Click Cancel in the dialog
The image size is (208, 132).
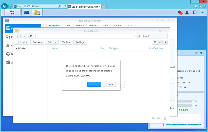110,84
